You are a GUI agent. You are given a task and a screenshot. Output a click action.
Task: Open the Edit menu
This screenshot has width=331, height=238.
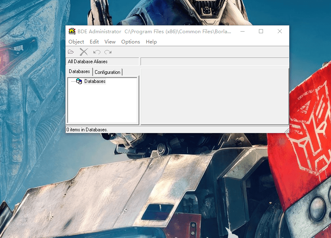point(94,42)
